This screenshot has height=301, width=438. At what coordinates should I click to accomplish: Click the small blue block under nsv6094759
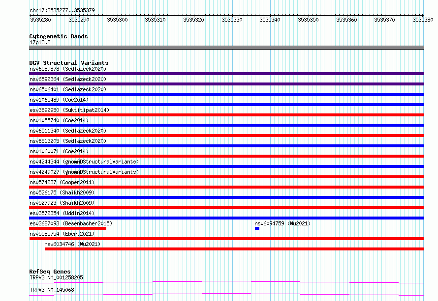point(257,228)
